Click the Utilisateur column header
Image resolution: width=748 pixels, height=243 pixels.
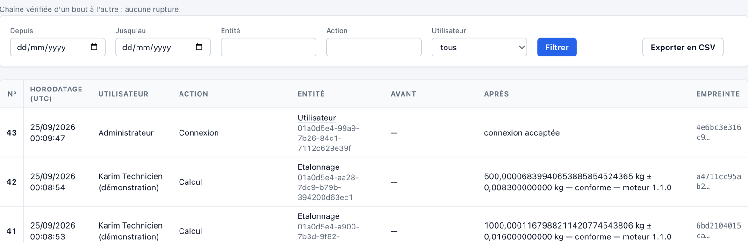point(123,94)
